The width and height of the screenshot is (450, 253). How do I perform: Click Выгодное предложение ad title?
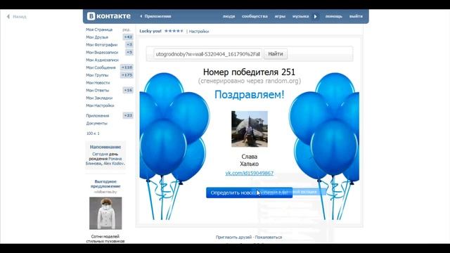click(x=105, y=184)
